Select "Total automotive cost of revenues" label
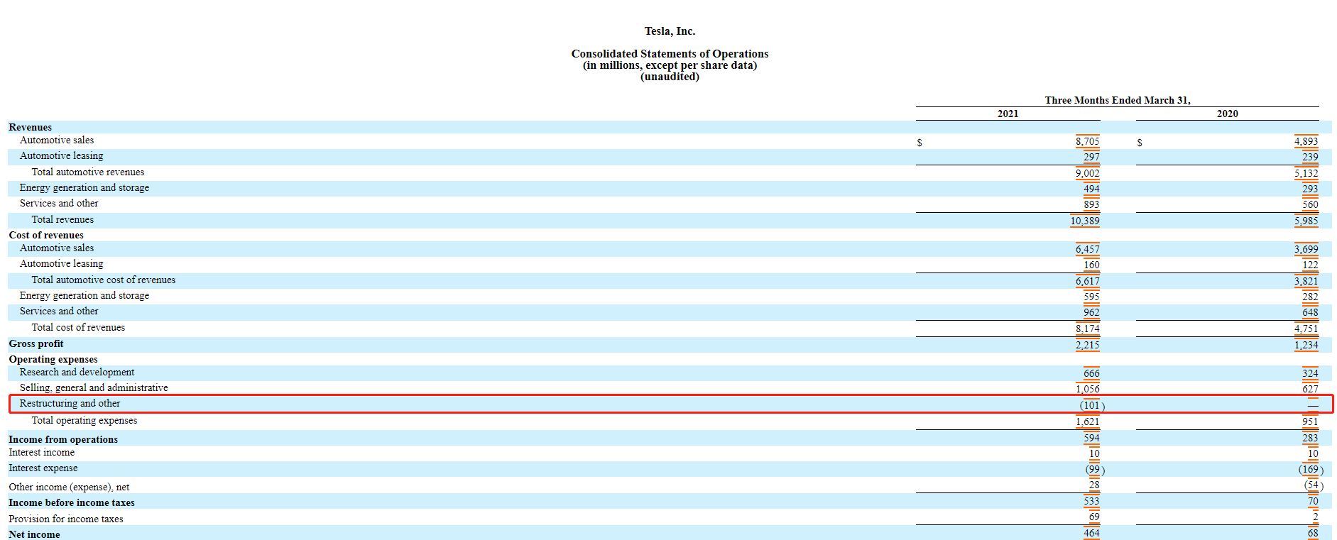This screenshot has height=540, width=1337. 104,280
